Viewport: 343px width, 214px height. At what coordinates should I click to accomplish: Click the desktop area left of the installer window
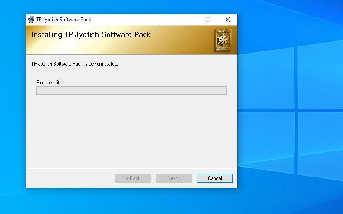click(13, 106)
